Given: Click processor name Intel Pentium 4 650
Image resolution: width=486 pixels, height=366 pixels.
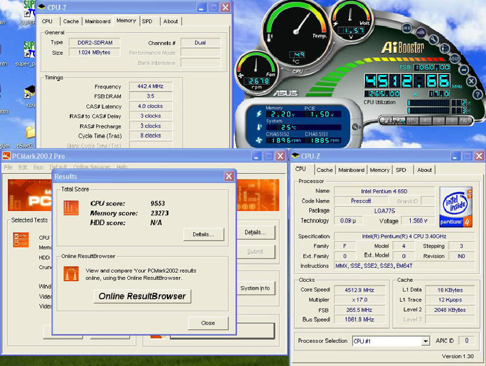Looking at the screenshot, I should coord(384,191).
